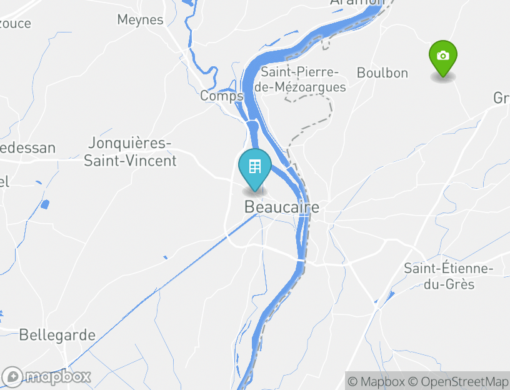Click the camera glyph inside green pin
Image resolution: width=510 pixels, height=390 pixels.
[442, 56]
